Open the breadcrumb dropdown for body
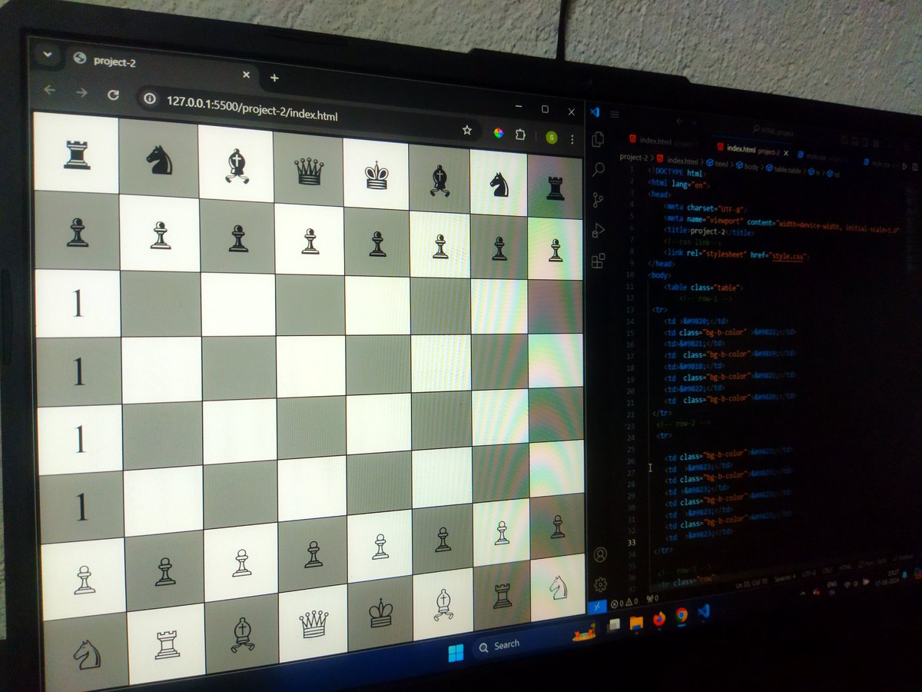The width and height of the screenshot is (922, 692). click(x=752, y=167)
